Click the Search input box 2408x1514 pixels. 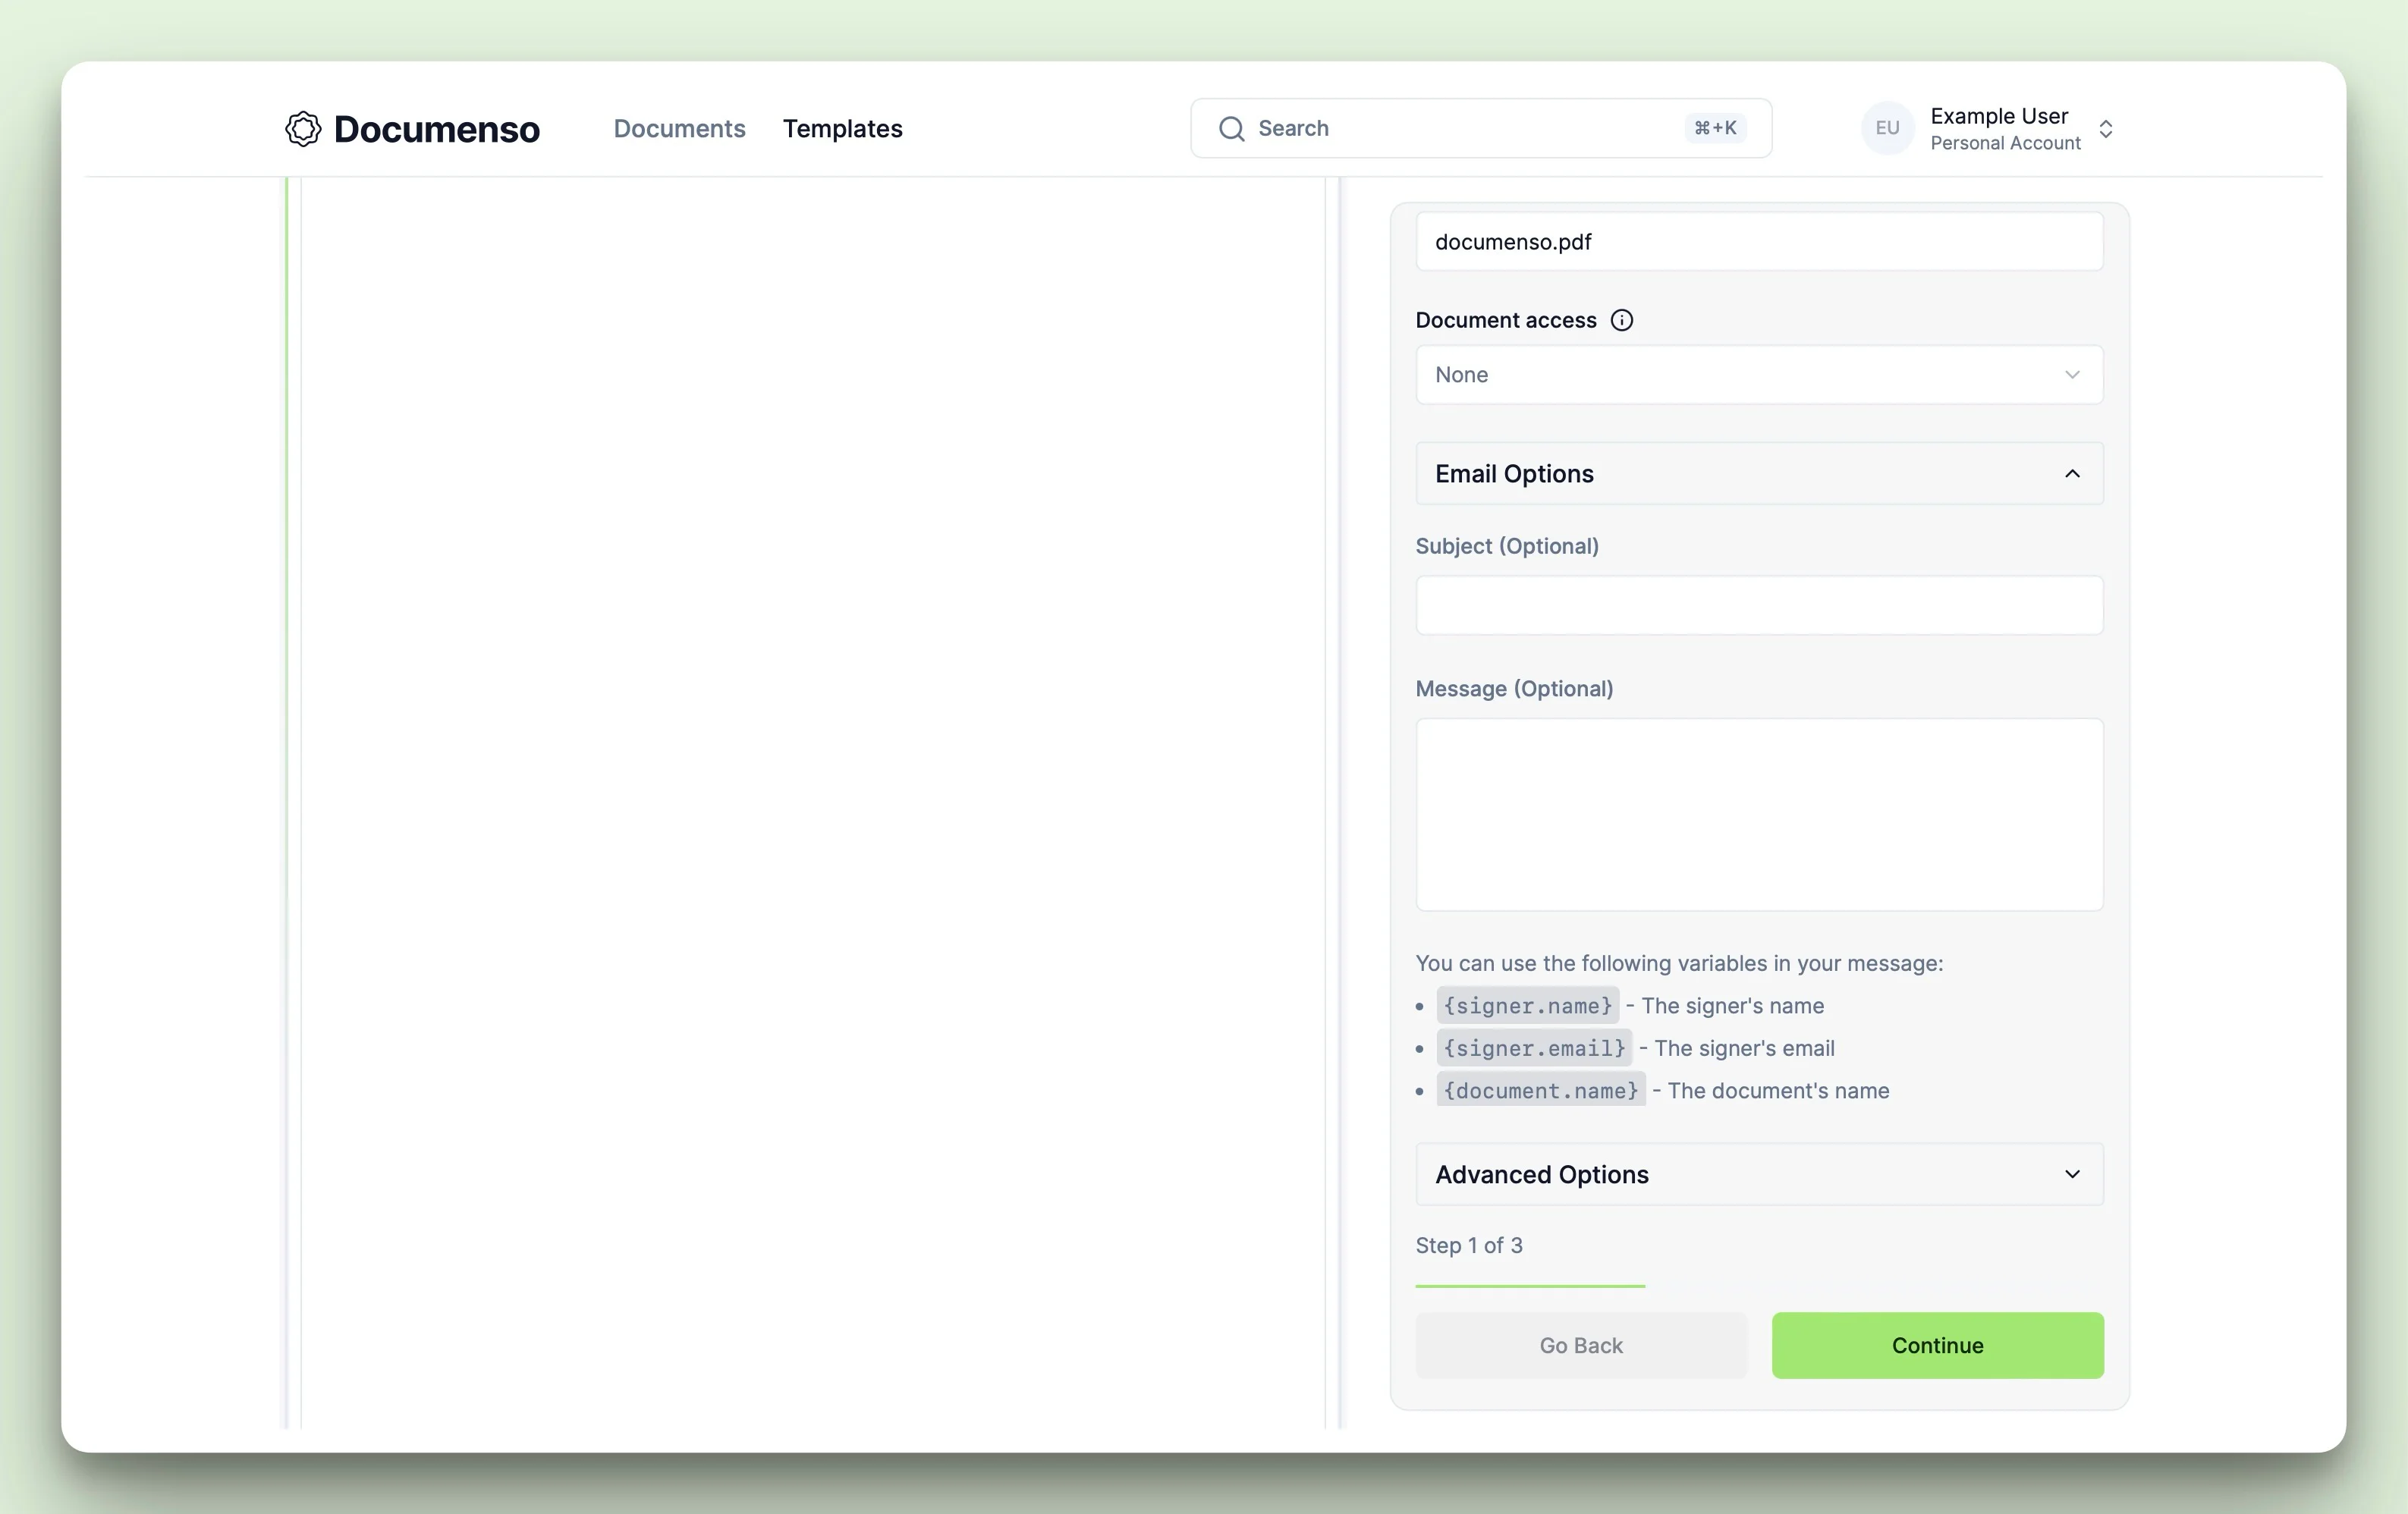1460,129
